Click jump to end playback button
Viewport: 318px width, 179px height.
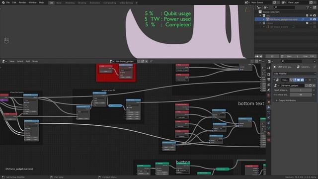click(261, 56)
